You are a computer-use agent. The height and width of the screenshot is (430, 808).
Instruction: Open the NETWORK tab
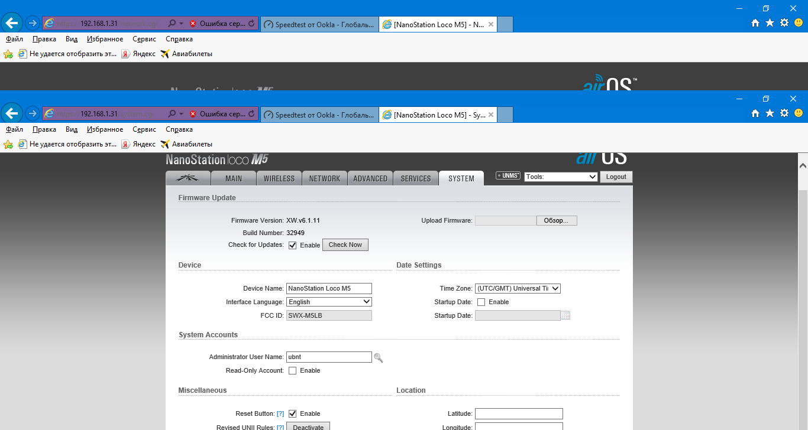click(325, 178)
